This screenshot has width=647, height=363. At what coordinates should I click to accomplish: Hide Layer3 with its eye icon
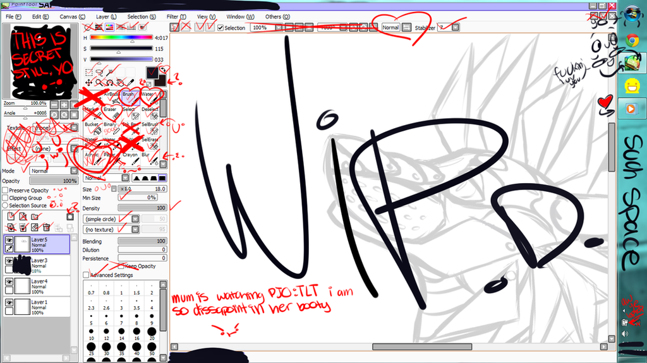pos(9,261)
